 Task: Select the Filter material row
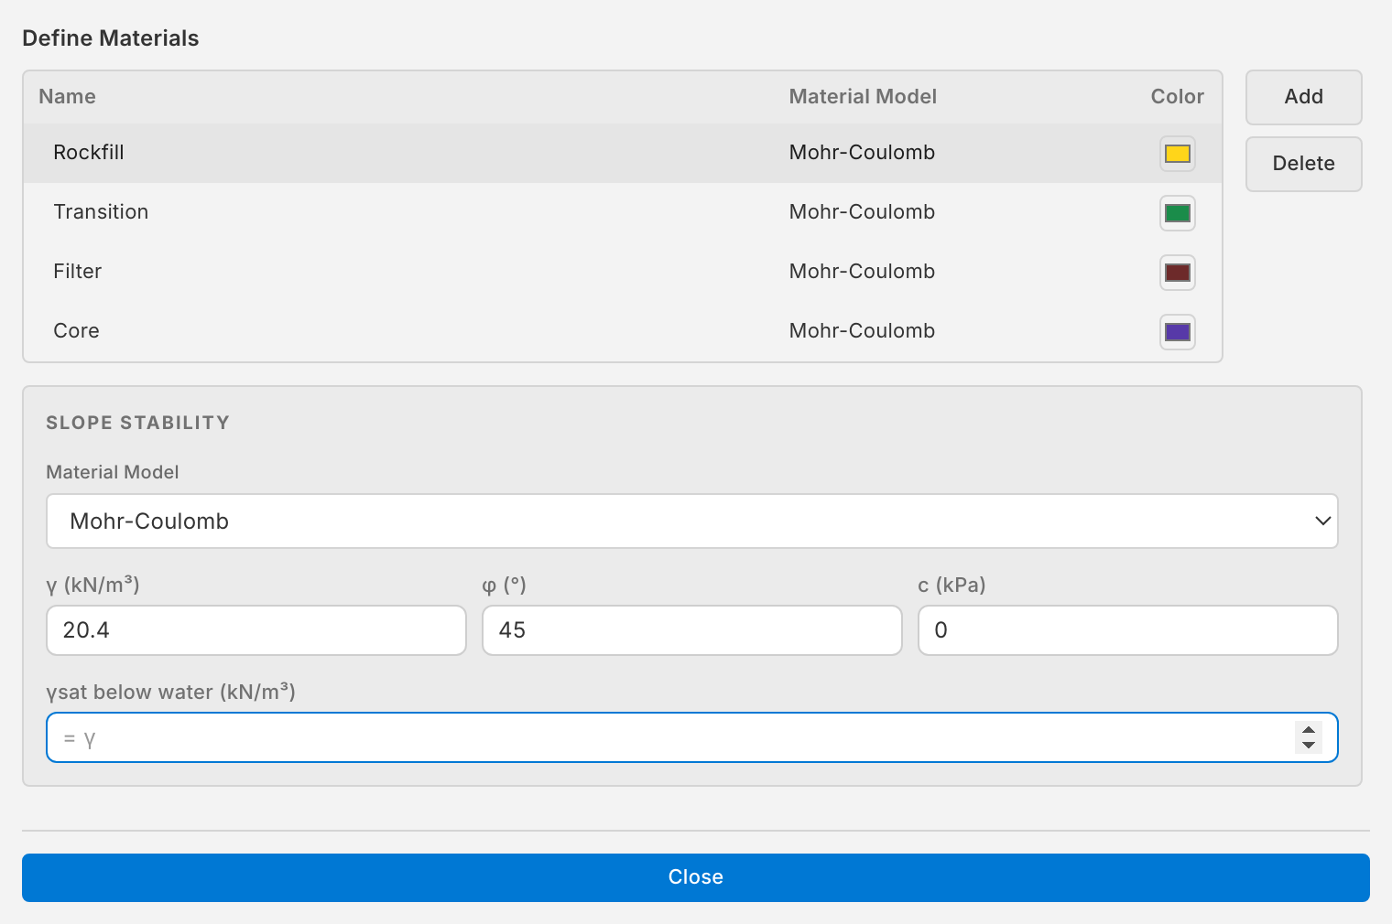[623, 272]
